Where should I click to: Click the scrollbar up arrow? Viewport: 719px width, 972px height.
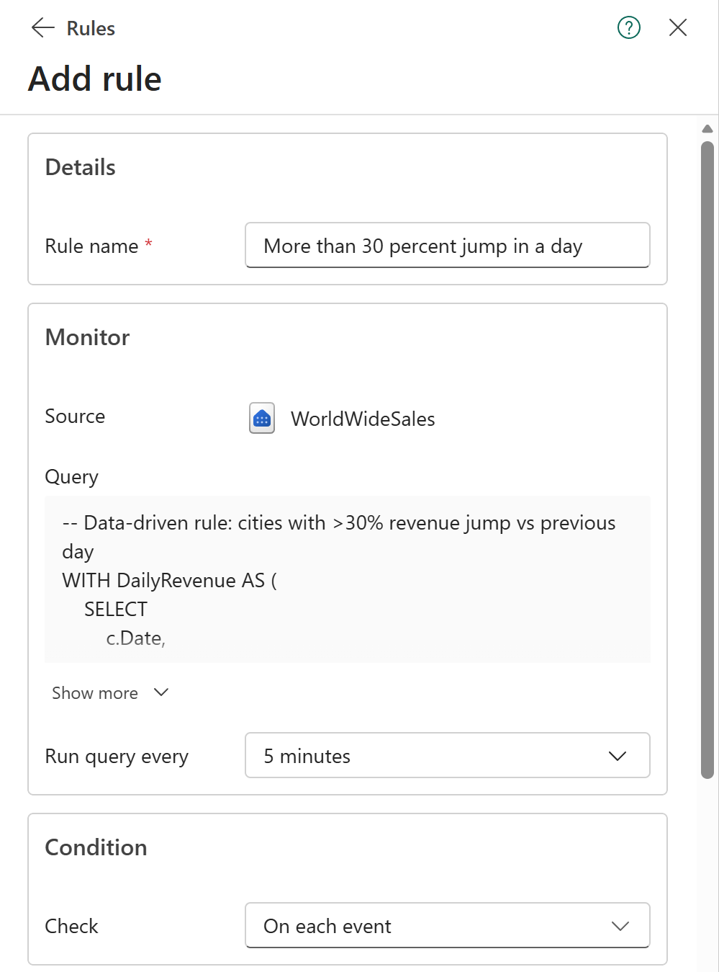point(707,129)
